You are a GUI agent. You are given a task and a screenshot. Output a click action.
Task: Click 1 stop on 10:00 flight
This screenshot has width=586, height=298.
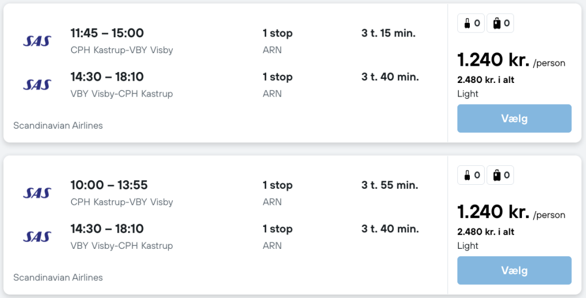277,185
